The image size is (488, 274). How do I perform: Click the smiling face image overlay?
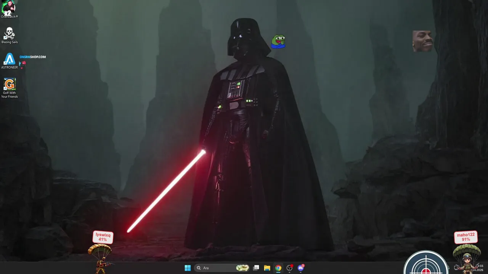(422, 41)
